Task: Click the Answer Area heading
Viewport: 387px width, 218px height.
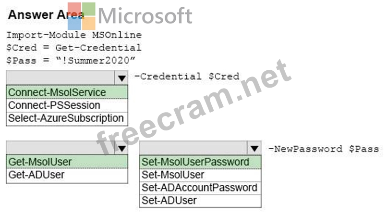Action: 46,15
